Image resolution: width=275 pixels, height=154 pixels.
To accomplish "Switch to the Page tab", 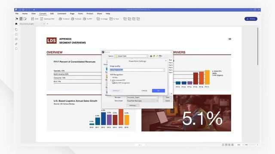I will click(x=72, y=14).
